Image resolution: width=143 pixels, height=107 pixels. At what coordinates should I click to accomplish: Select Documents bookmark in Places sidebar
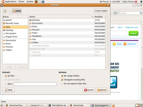(x=15, y=40)
